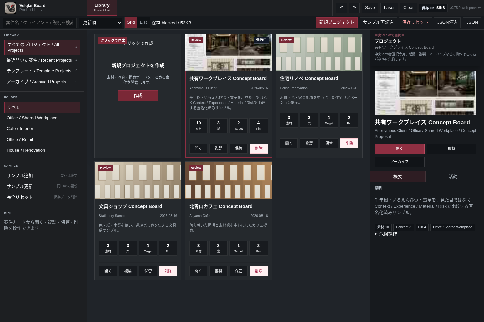Switch to List view

[143, 22]
